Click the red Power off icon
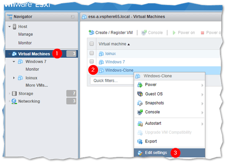The height and width of the screenshot is (163, 226). click(203, 33)
